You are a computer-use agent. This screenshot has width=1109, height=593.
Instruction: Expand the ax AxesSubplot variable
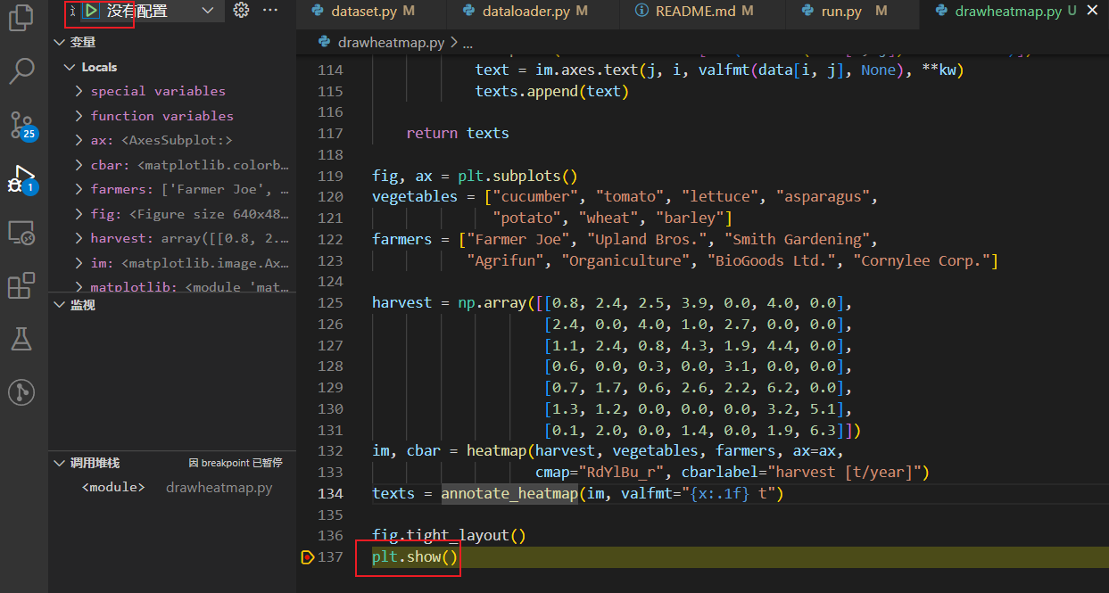(x=79, y=140)
